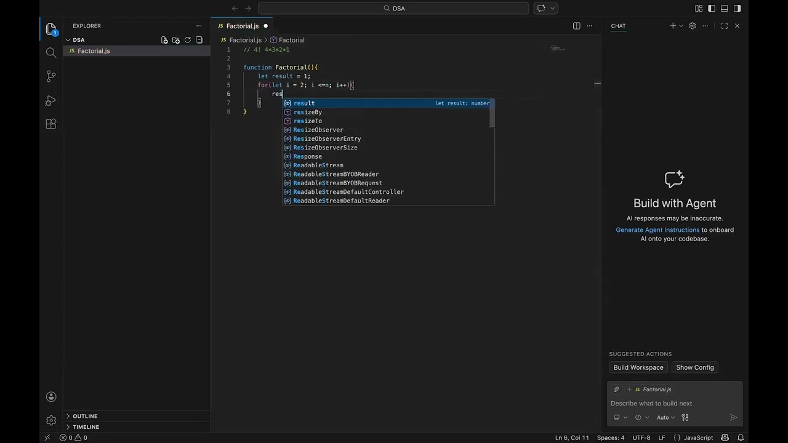
Task: Open the Copilot chat icon in title bar
Action: click(x=541, y=9)
